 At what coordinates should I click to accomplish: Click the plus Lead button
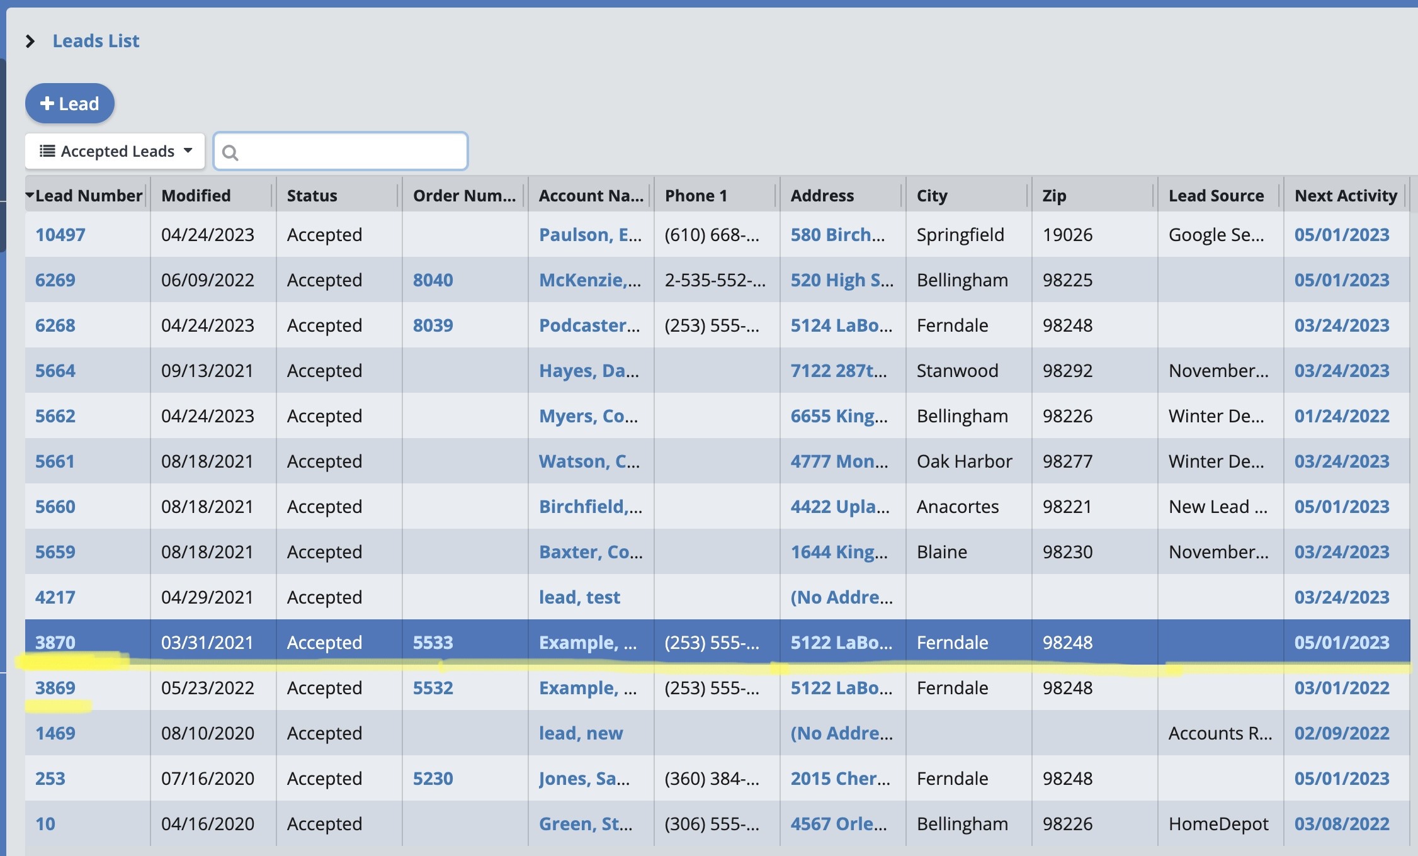(x=70, y=103)
